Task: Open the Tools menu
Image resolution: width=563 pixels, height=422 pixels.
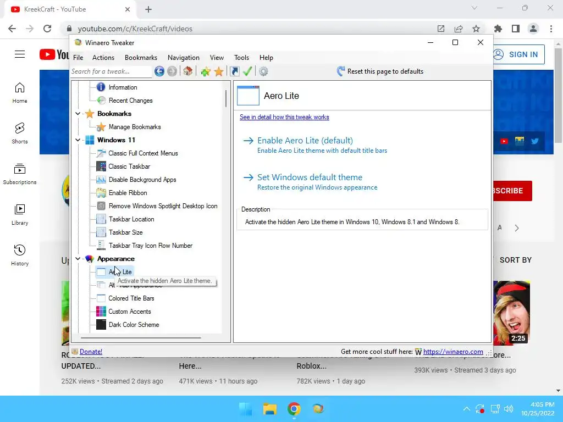Action: (x=242, y=57)
